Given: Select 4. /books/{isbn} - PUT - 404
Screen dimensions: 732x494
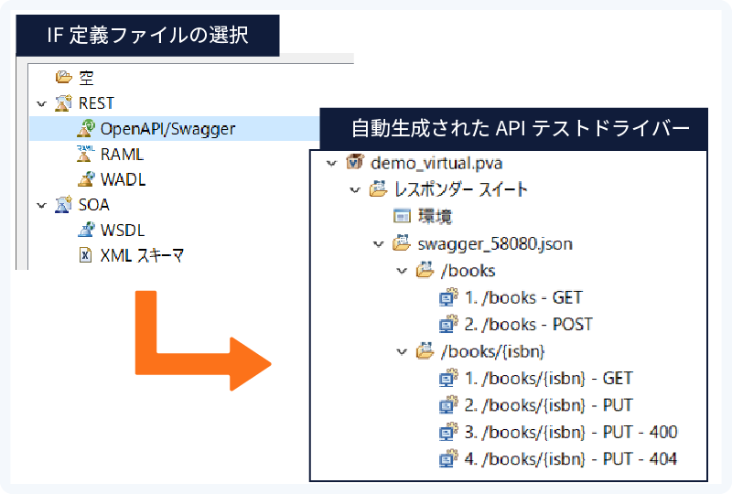Looking at the screenshot, I should 571,458.
